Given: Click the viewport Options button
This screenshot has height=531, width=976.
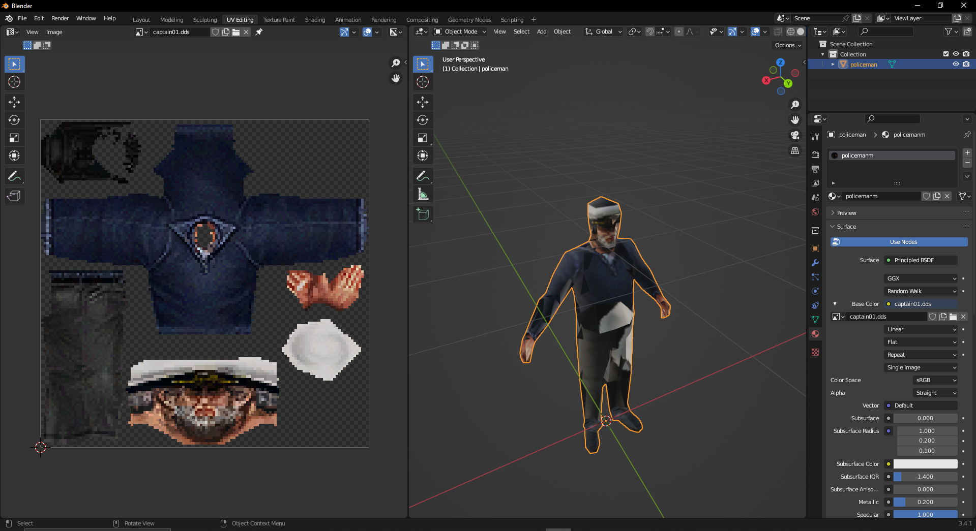Looking at the screenshot, I should (x=788, y=45).
